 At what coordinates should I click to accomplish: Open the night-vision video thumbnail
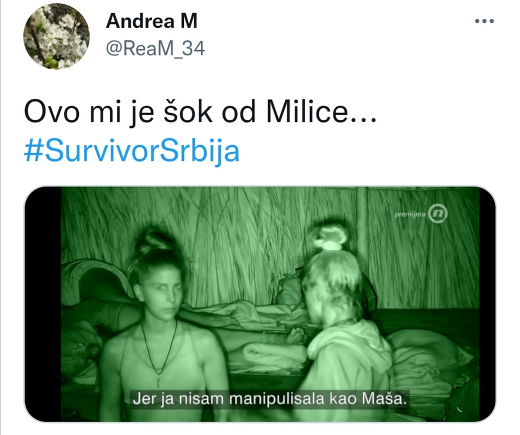tap(261, 304)
